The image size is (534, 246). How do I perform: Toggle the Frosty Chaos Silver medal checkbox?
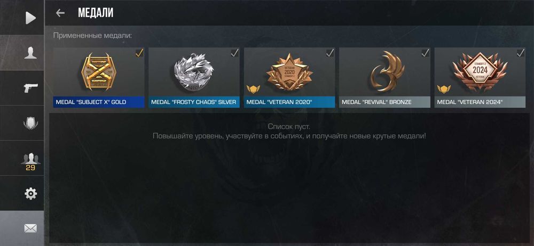(x=234, y=53)
